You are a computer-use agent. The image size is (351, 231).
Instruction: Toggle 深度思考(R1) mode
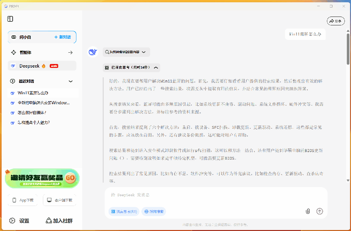(x=124, y=212)
